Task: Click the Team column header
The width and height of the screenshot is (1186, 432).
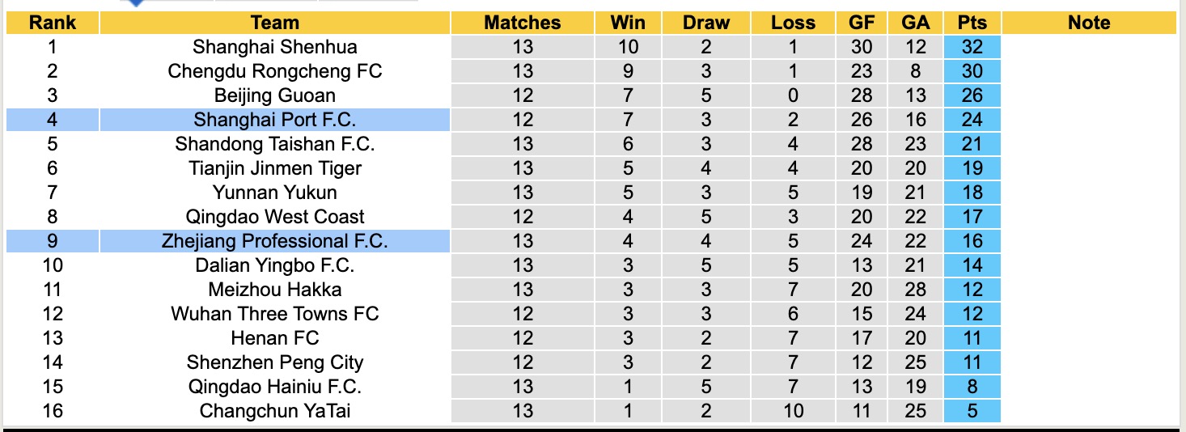Action: 275,23
